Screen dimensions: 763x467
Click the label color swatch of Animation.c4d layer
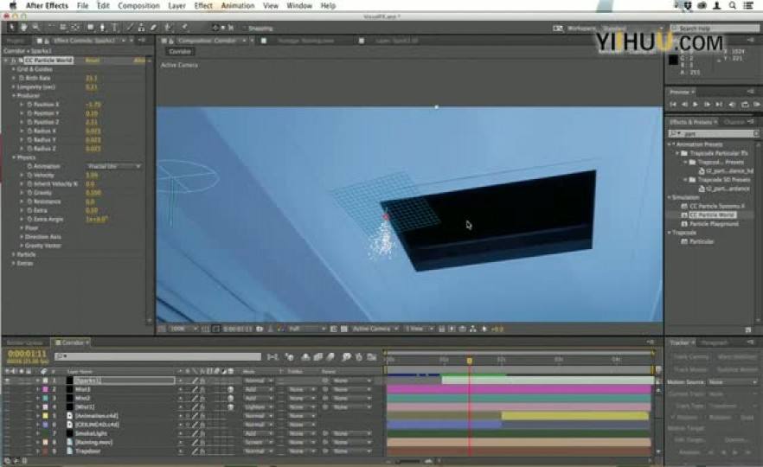pos(45,416)
